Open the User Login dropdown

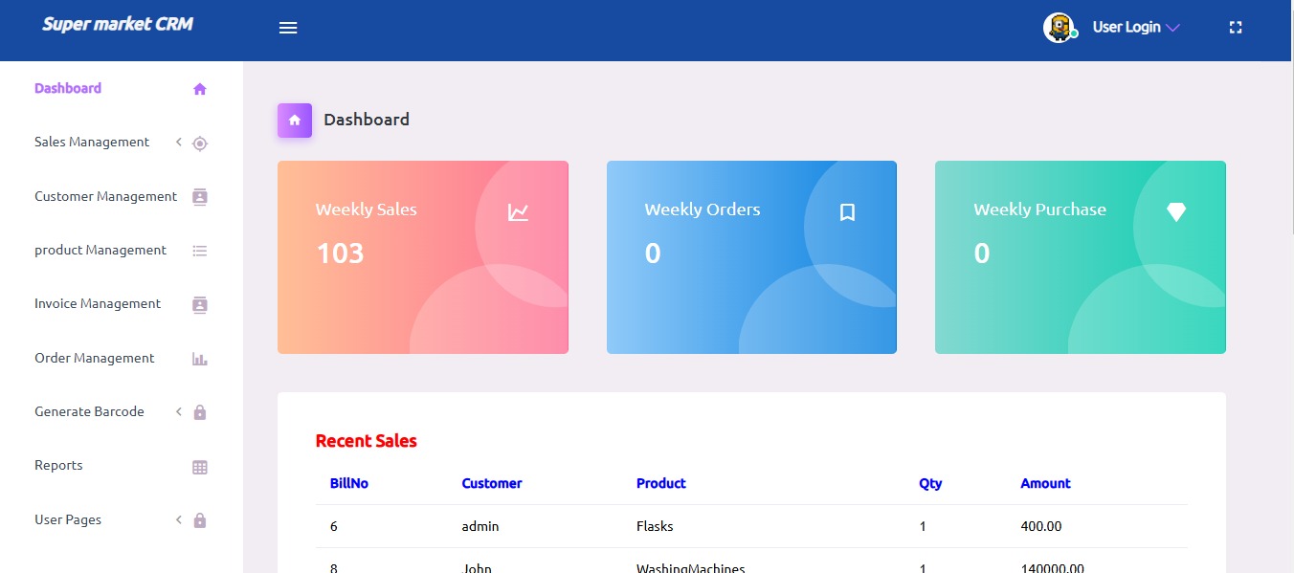(x=1135, y=28)
